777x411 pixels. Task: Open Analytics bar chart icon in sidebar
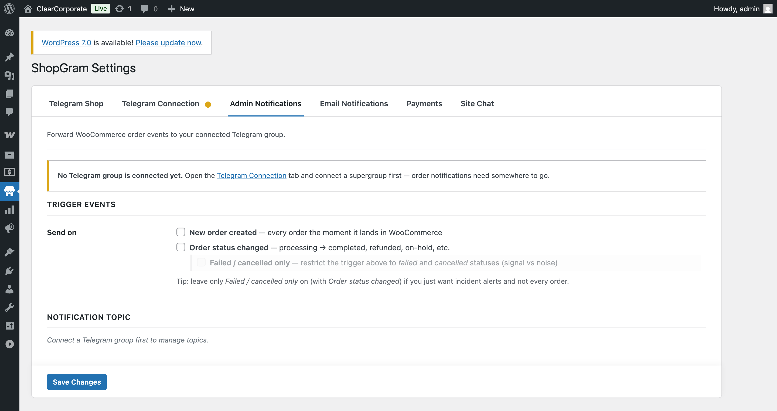point(10,210)
